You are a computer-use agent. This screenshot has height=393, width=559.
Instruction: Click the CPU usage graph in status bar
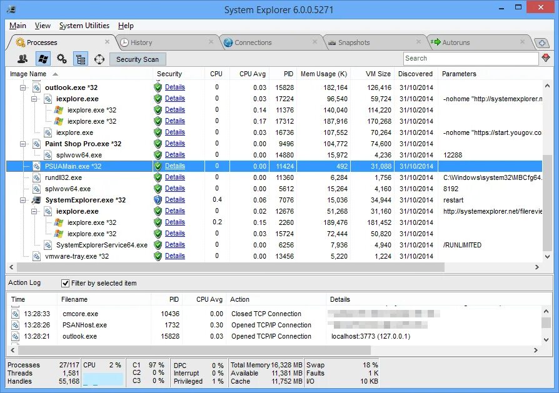[x=103, y=379]
